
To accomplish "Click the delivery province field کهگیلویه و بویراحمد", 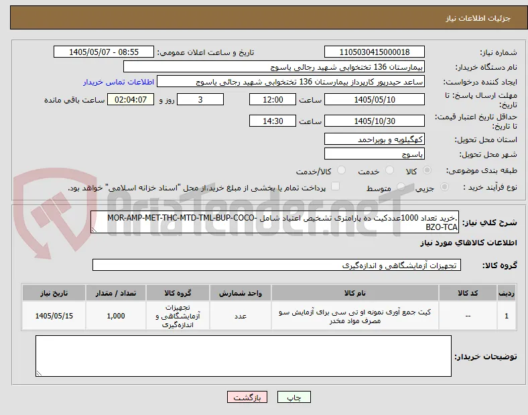I will coord(374,139).
